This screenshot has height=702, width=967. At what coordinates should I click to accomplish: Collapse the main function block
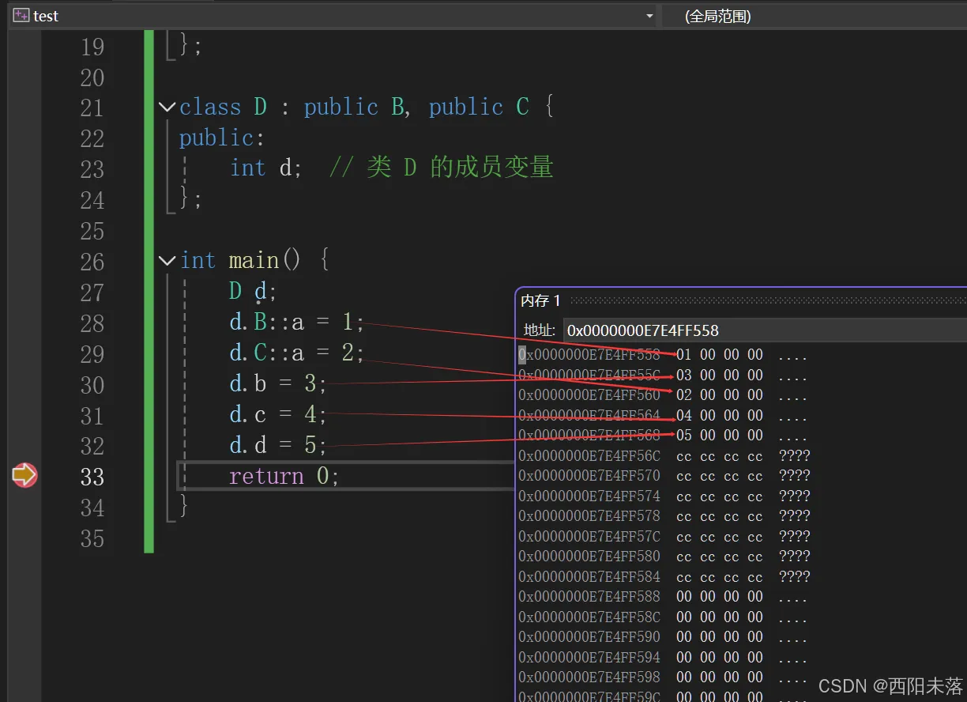coord(167,261)
